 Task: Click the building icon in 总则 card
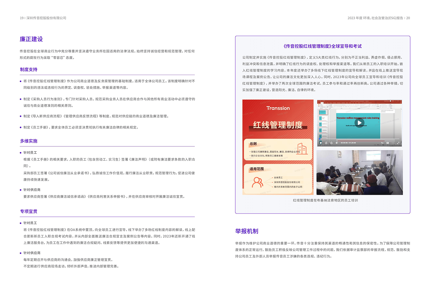click(302, 149)
